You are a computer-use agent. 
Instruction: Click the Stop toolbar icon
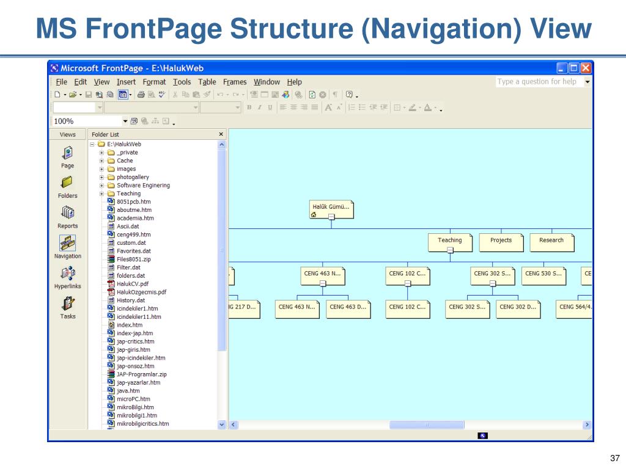coord(323,95)
